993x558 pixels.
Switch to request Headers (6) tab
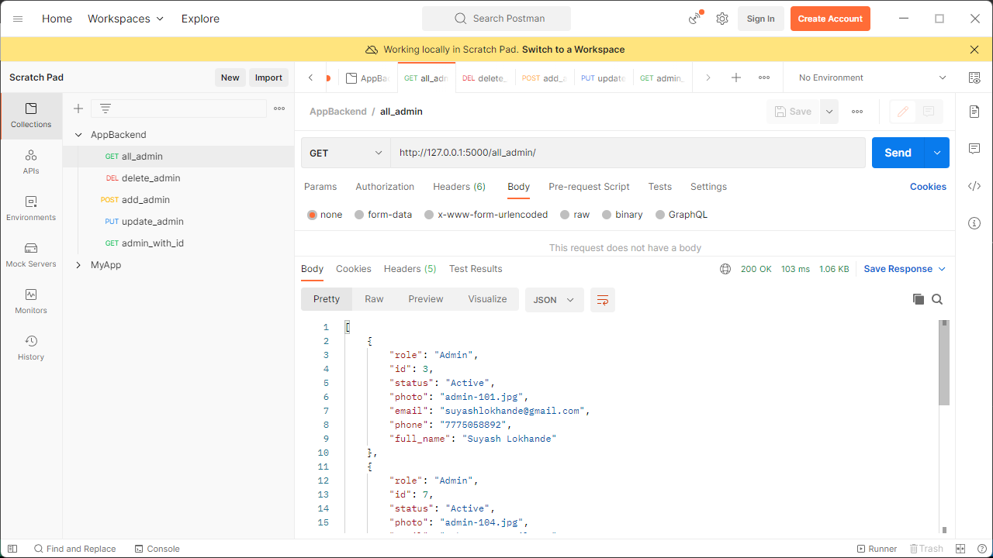click(x=459, y=187)
